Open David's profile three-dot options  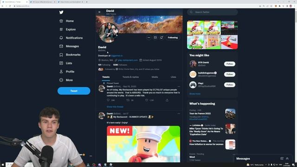tap(149, 38)
